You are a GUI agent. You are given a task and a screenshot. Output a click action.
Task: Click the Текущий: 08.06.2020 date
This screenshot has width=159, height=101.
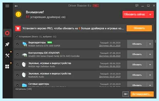(x=110, y=64)
